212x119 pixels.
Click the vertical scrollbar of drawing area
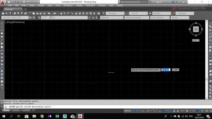pyautogui.click(x=207, y=59)
